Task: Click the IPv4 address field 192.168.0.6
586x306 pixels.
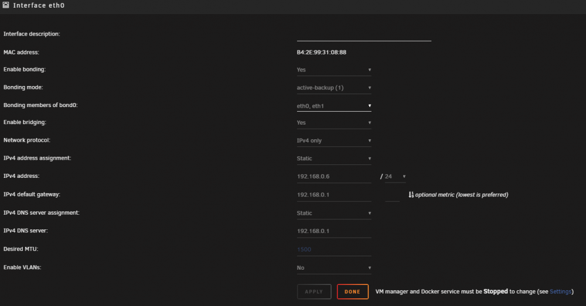Action: 334,177
